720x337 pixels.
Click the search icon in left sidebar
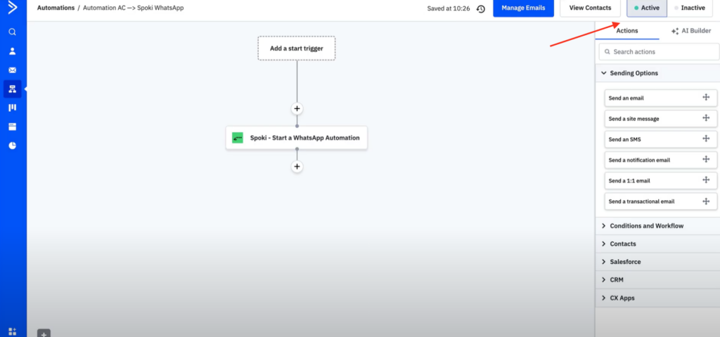tap(12, 32)
